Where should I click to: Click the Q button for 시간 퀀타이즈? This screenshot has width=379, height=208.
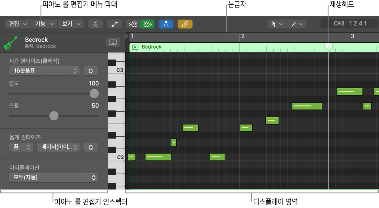tap(91, 71)
